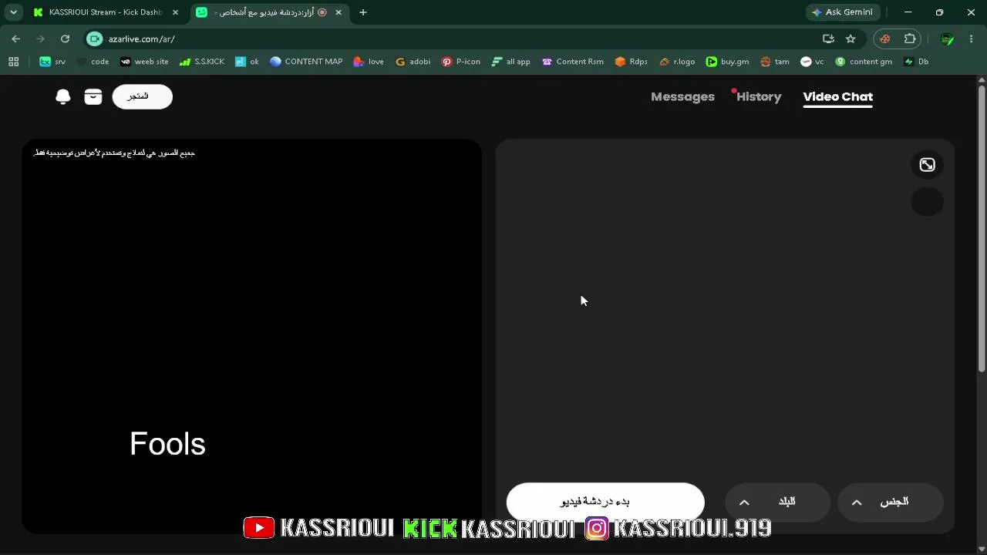The image size is (987, 555).
Task: Click the left local video preview panel
Action: tap(252, 336)
